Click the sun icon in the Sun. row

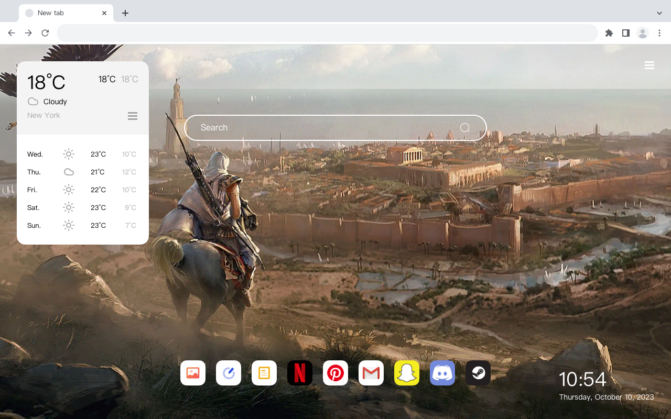tap(69, 225)
